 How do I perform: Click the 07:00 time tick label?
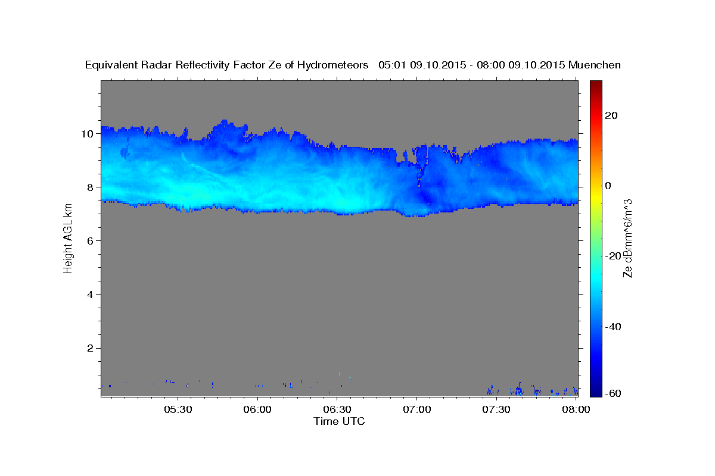417,410
